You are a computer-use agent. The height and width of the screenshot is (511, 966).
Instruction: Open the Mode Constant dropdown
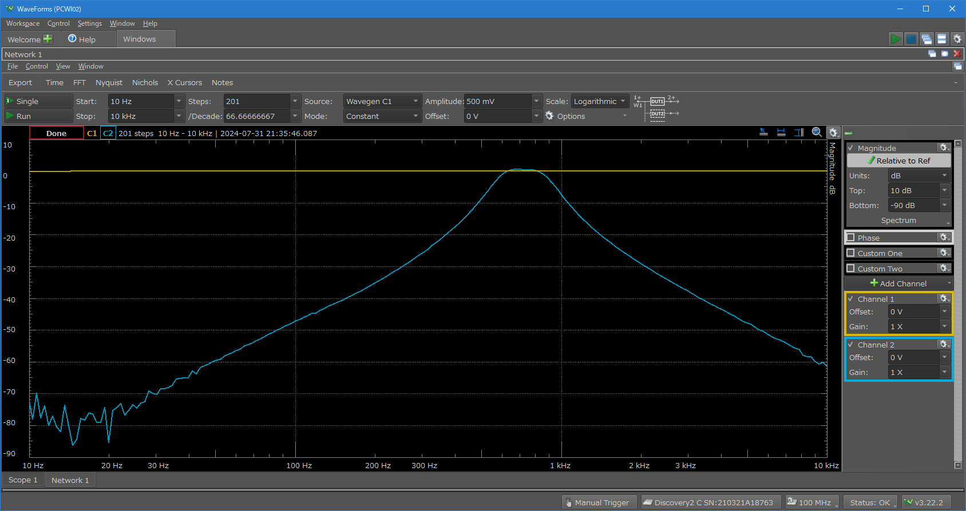coord(383,116)
